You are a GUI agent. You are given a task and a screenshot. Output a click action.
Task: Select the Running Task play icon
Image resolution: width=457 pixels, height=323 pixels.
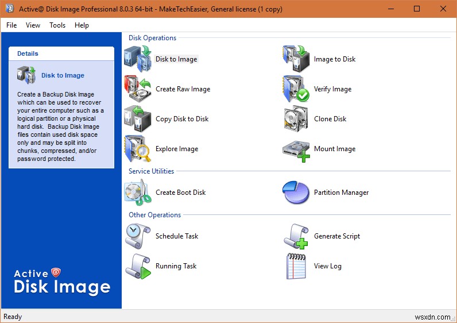pyautogui.click(x=138, y=266)
